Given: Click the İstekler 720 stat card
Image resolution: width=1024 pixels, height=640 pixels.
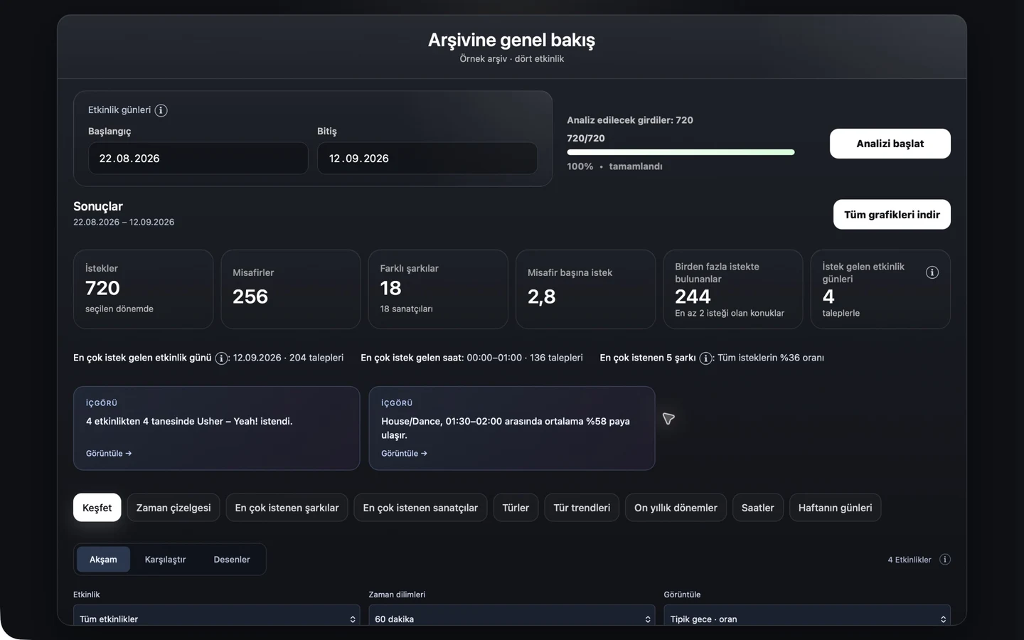Looking at the screenshot, I should coord(143,289).
